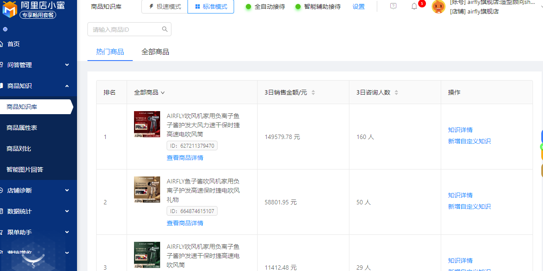Click the search magnifier icon
The width and height of the screenshot is (543, 271).
[x=165, y=29]
